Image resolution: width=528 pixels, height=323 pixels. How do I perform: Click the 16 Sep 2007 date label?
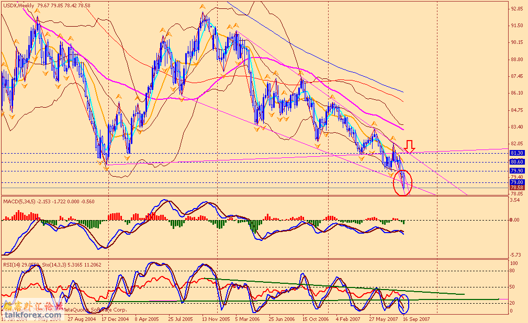pyautogui.click(x=417, y=319)
